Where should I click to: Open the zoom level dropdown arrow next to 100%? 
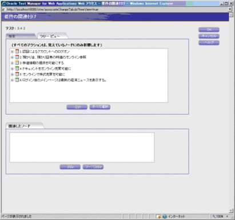(228, 216)
